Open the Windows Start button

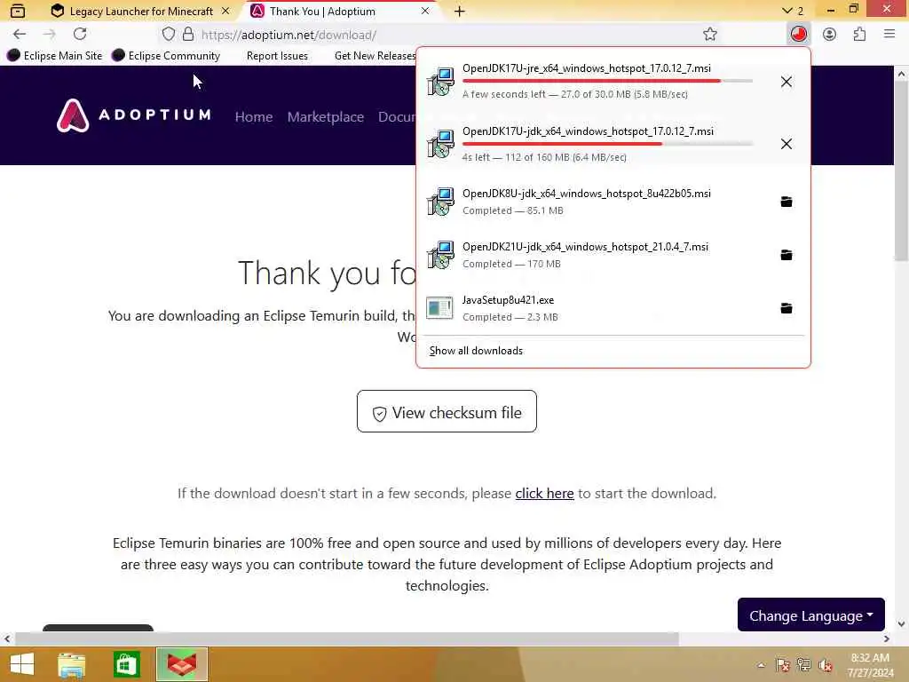[22, 664]
